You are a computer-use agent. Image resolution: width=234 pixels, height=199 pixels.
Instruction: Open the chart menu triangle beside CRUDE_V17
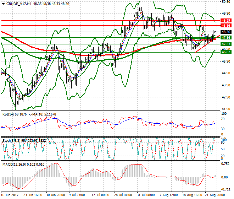[4, 4]
